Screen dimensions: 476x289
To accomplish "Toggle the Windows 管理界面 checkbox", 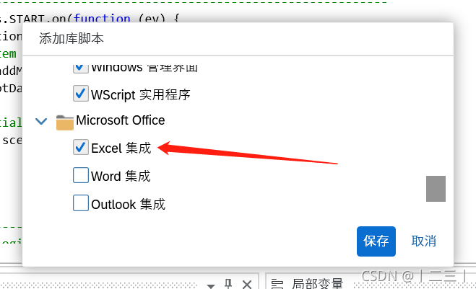I will coord(81,68).
